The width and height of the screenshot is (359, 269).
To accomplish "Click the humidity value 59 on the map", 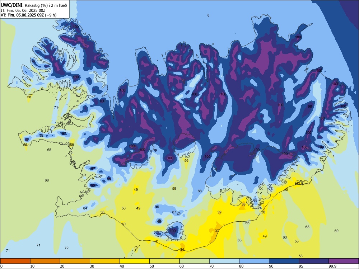I will [174, 189].
